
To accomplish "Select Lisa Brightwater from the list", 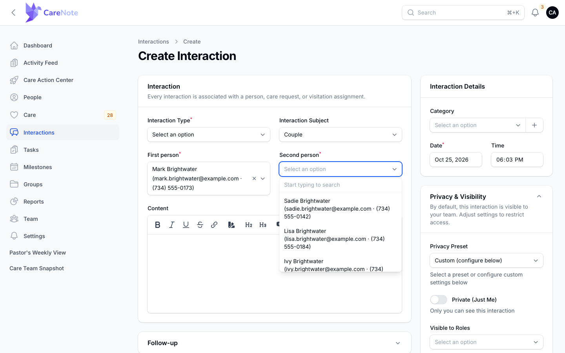I will (x=341, y=239).
